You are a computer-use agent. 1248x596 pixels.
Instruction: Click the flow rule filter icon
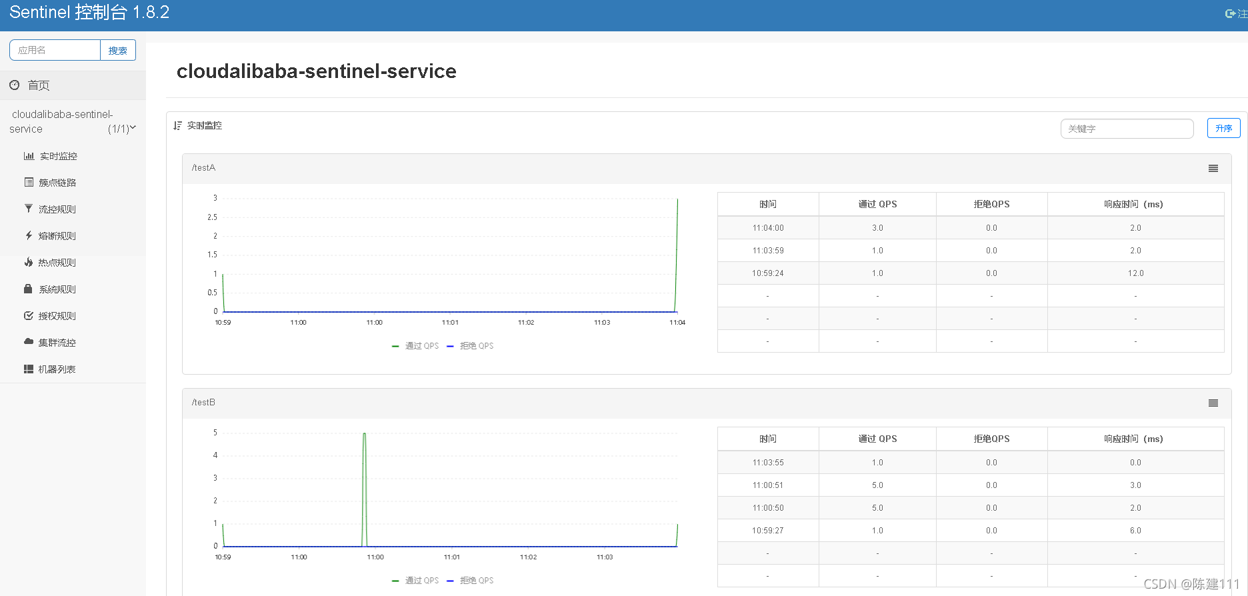coord(29,209)
